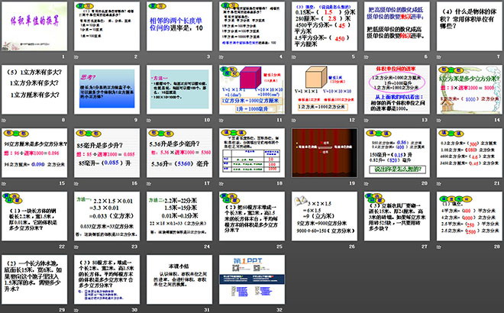Select slide 12 orange cube thumbnail
This screenshot has height=313, width=504.
pos(325,89)
